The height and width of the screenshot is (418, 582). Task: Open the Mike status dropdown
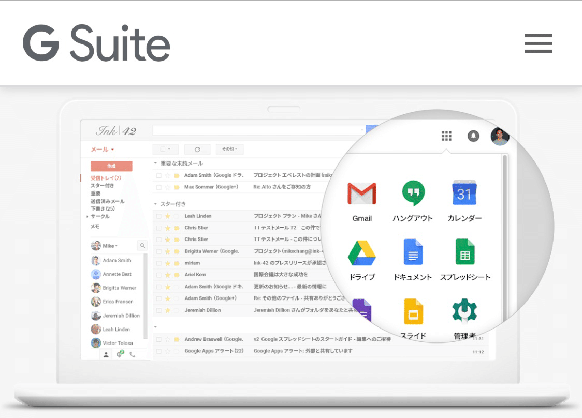110,246
